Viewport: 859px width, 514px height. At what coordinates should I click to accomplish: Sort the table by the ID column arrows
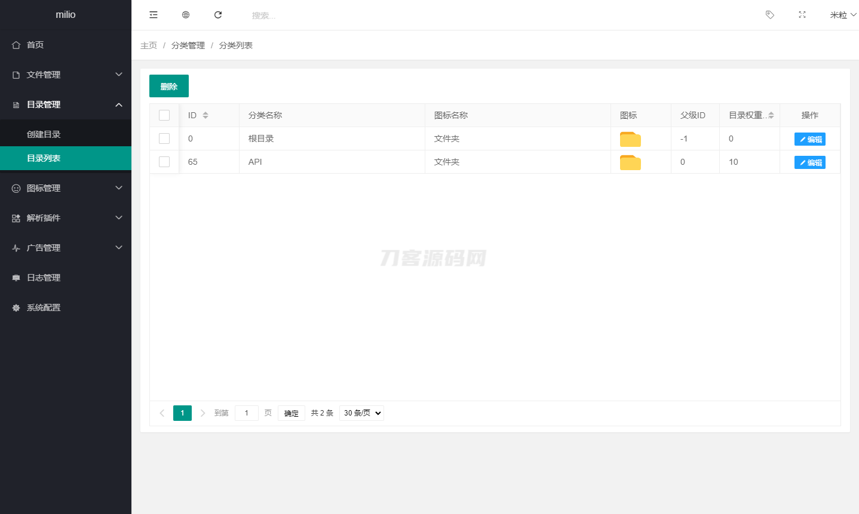(x=206, y=115)
